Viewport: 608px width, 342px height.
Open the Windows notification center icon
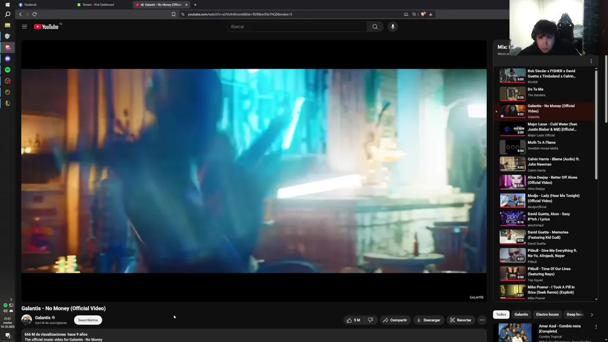[8, 335]
